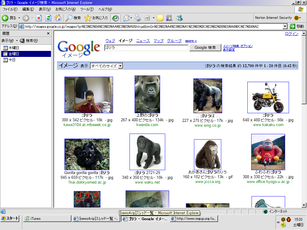Click 検索(R) in the History pane

point(29,41)
